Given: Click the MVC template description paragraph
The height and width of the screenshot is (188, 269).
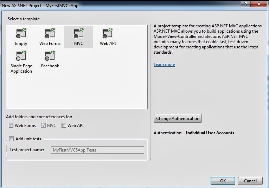Looking at the screenshot, I should click(208, 39).
